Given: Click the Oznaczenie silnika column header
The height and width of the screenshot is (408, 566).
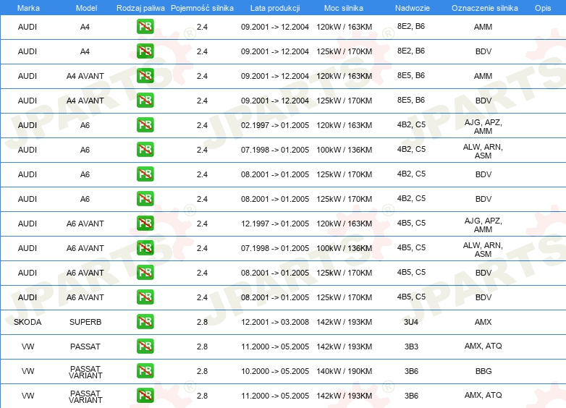Looking at the screenshot, I should (485, 8).
